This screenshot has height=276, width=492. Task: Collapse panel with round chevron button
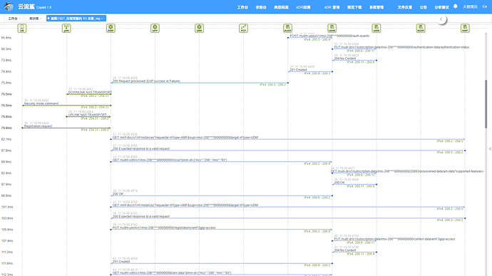[x=441, y=19]
